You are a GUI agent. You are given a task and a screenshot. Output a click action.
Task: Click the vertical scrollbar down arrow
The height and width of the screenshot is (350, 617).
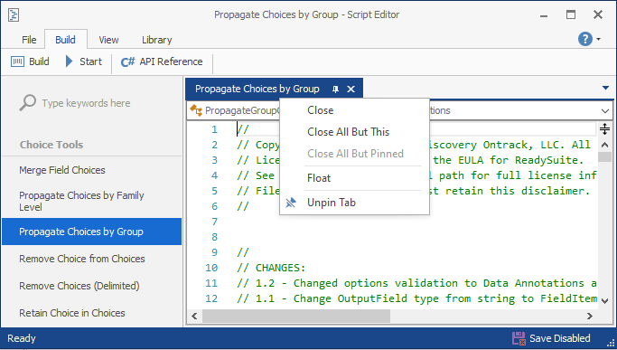(604, 301)
